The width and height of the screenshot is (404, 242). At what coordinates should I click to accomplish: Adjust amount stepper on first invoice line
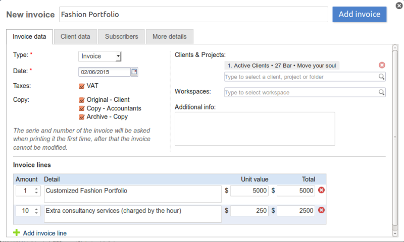[x=36, y=191]
